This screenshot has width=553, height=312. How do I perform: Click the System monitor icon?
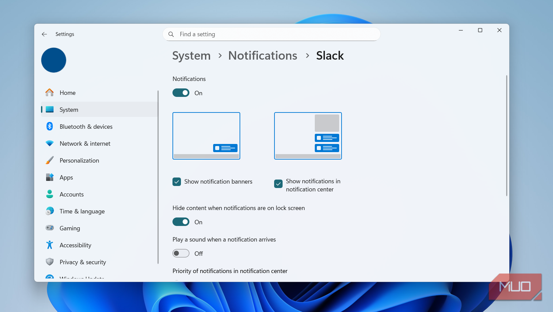[49, 109]
